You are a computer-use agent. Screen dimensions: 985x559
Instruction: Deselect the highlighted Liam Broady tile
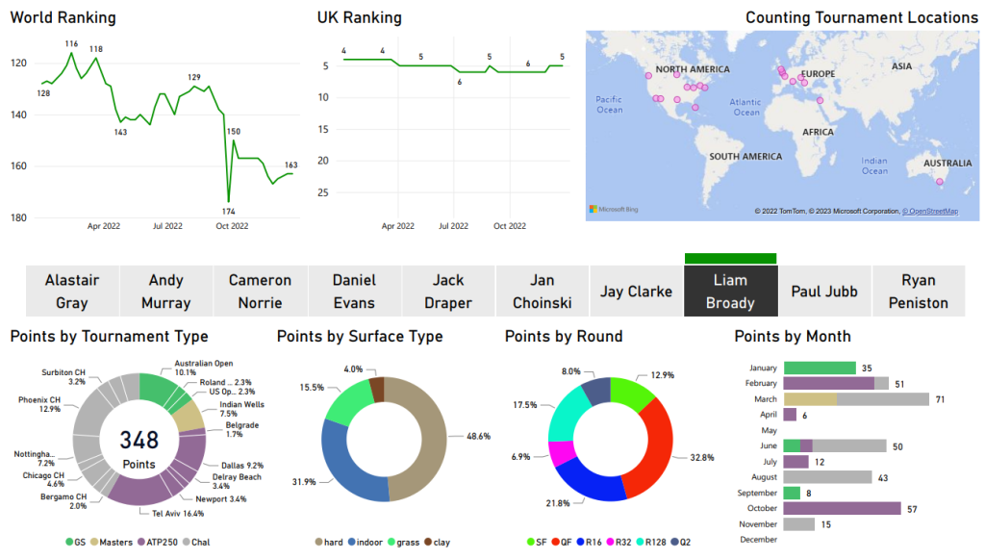pyautogui.click(x=730, y=292)
